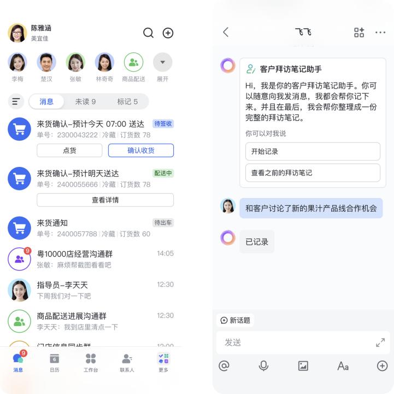Click the 确认收货 button
This screenshot has width=394, height=394.
tap(141, 150)
